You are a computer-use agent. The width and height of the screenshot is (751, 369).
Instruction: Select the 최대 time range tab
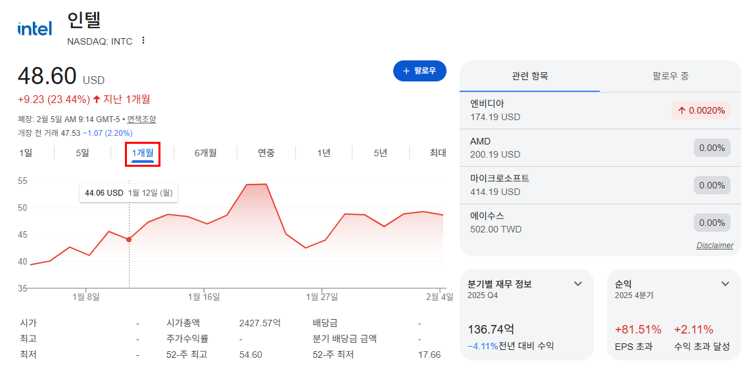pyautogui.click(x=438, y=153)
